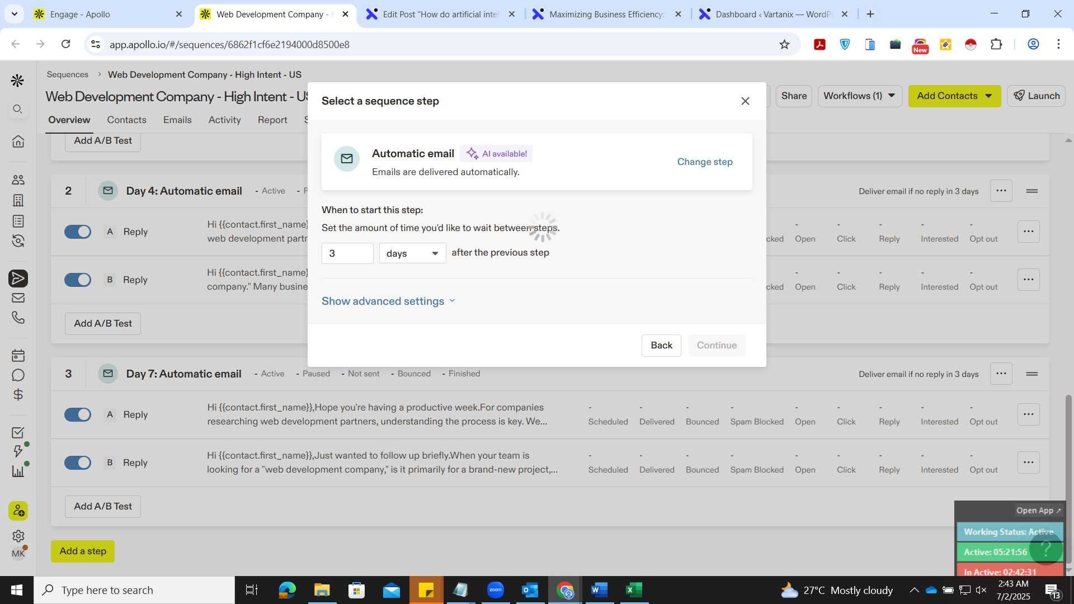Click the Change step link
The height and width of the screenshot is (604, 1074).
[705, 162]
